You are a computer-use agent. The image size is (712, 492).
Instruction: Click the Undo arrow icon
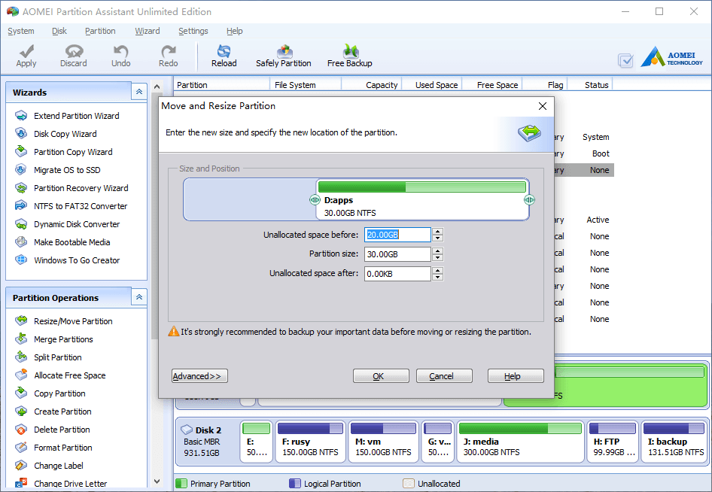coord(120,51)
